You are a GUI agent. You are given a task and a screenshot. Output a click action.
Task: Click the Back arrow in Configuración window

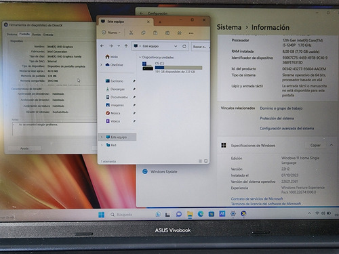click(x=141, y=14)
